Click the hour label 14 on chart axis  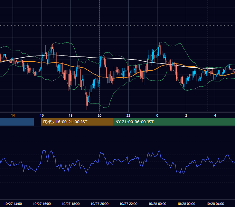pyautogui.click(x=13, y=116)
